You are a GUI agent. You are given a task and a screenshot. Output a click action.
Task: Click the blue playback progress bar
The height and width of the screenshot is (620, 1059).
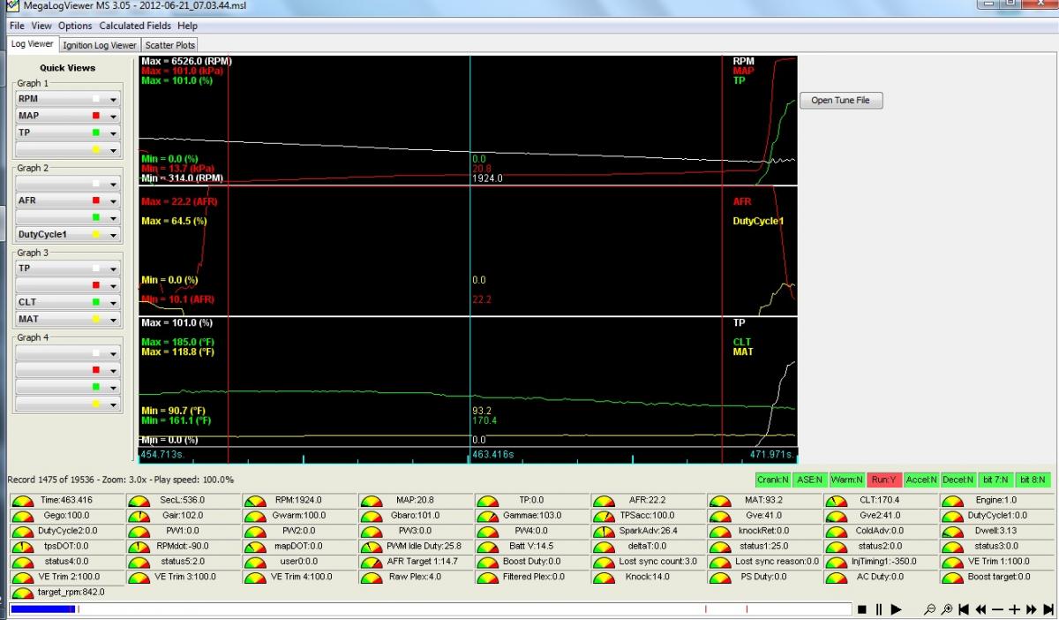41,609
